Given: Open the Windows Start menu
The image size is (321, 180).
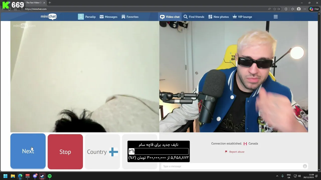Looking at the screenshot, I should pos(5,176).
